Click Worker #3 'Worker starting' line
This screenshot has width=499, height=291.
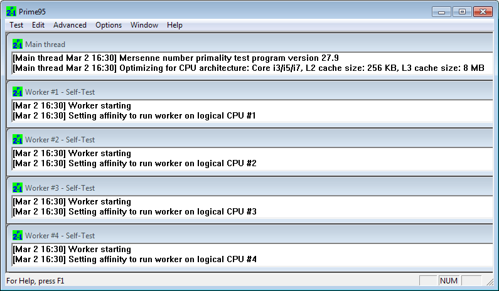72,202
